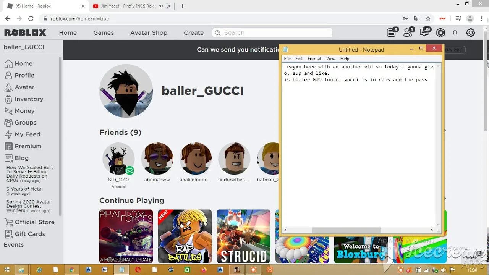Open Spring 2020 Avatar Design Contest Winners post
The height and width of the screenshot is (275, 489).
[29, 206]
